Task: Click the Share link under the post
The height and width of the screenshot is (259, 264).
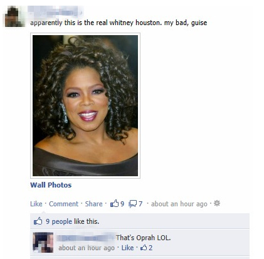Action: pos(93,204)
